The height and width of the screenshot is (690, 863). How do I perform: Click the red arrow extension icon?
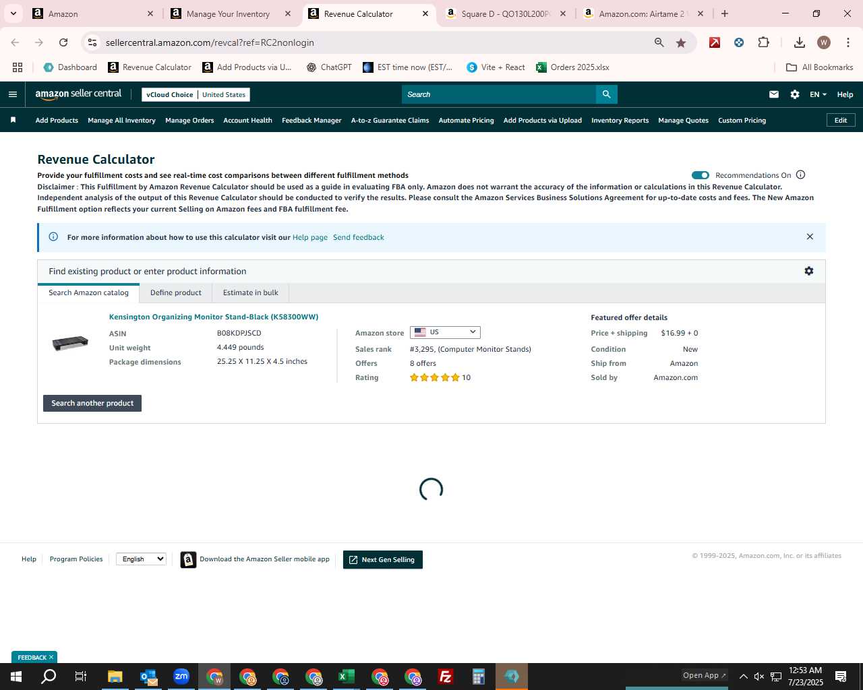(715, 42)
